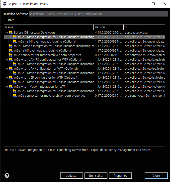Select the Installed Software tab

[x=16, y=14]
